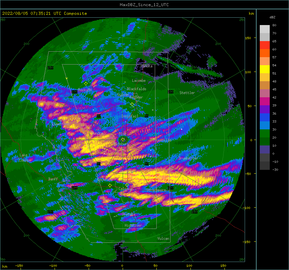Click the dBZ legend heading
The height and width of the screenshot is (270, 289).
click(x=272, y=17)
